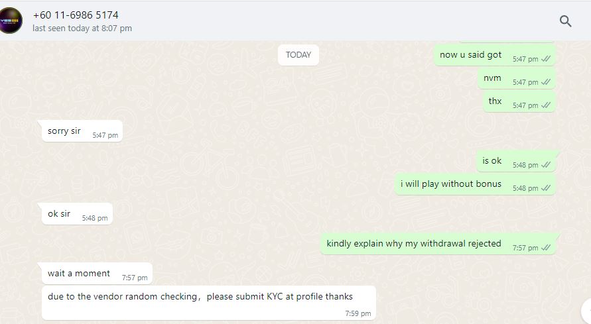591x324 pixels.
Task: Click the 'last seen today at 8:07 pm' status
Action: coord(82,28)
